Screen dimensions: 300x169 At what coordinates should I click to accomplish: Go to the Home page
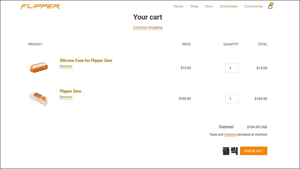178,6
